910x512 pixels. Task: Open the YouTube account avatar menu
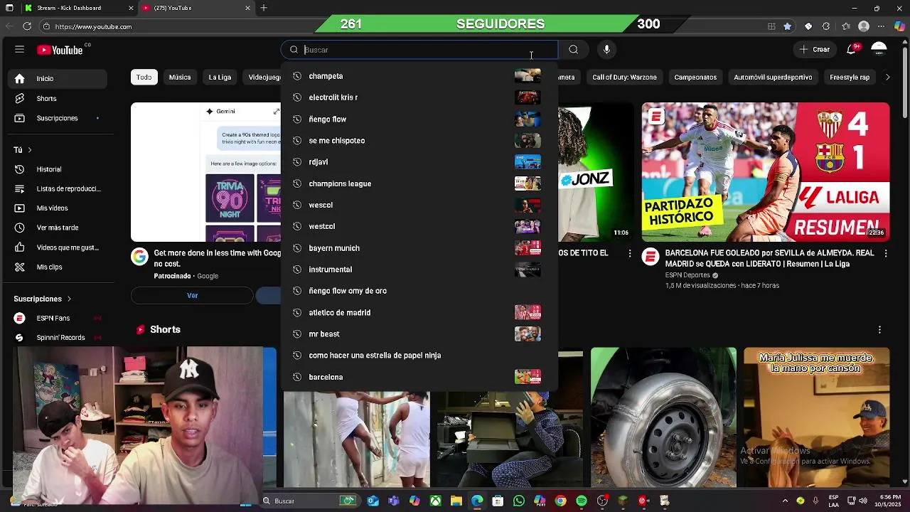coord(879,49)
